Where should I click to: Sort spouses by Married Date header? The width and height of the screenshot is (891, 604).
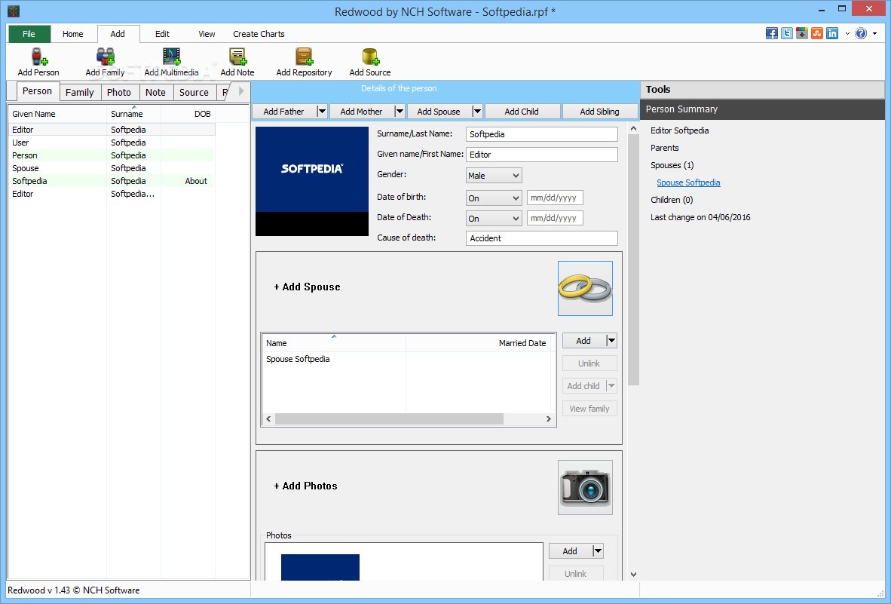pos(479,343)
